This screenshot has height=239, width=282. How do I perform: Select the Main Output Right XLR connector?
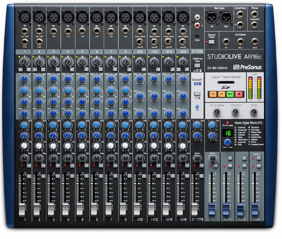[x=226, y=17]
